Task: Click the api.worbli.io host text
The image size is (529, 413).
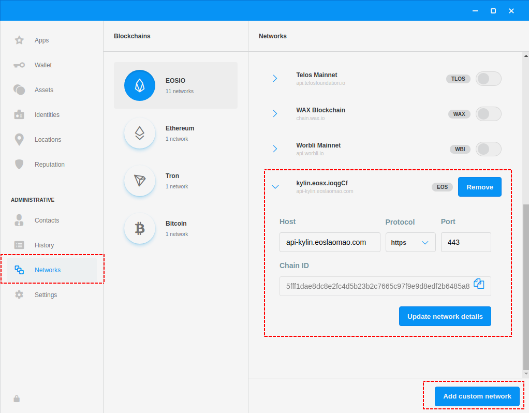Action: 310,153
